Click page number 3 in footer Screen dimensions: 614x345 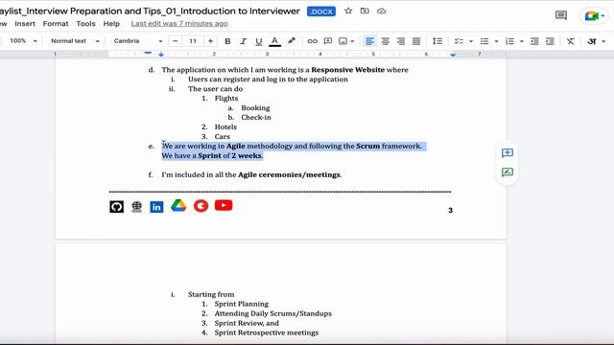click(x=450, y=211)
